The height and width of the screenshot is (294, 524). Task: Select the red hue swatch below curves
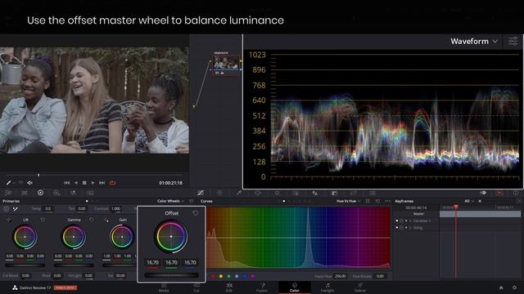213,276
